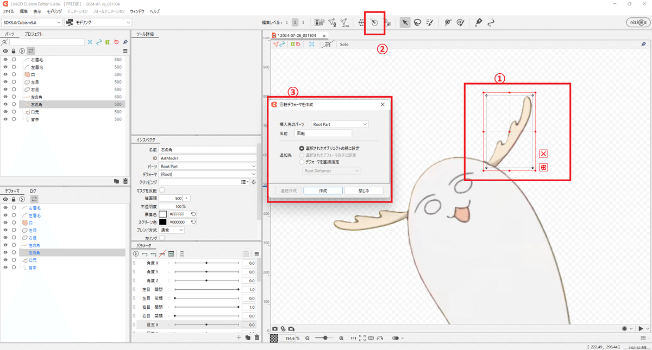Select the Art Path pen tool
Image resolution: width=652 pixels, height=350 pixels.
[478, 22]
